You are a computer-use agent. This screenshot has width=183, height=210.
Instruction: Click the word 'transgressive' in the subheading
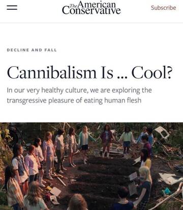pos(26,101)
